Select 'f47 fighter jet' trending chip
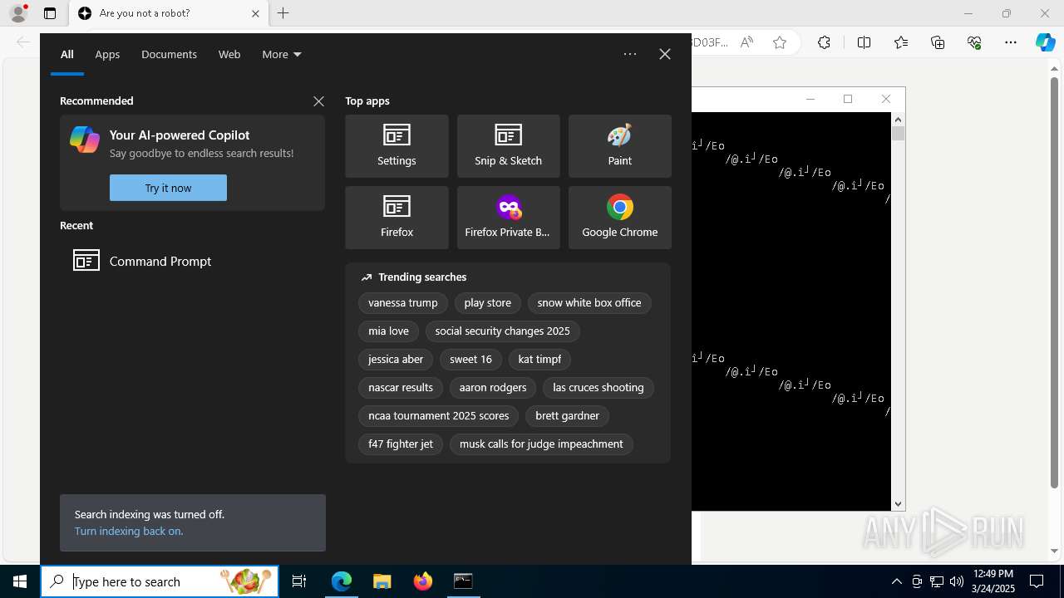Image resolution: width=1064 pixels, height=598 pixels. coord(401,444)
